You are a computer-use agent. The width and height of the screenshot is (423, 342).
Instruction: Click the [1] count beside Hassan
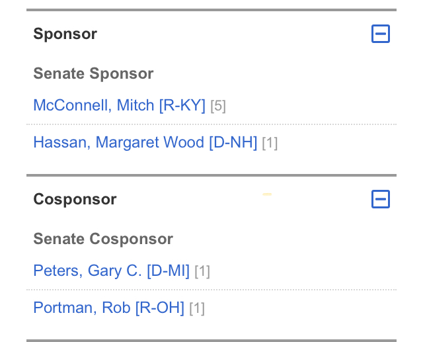[270, 143]
